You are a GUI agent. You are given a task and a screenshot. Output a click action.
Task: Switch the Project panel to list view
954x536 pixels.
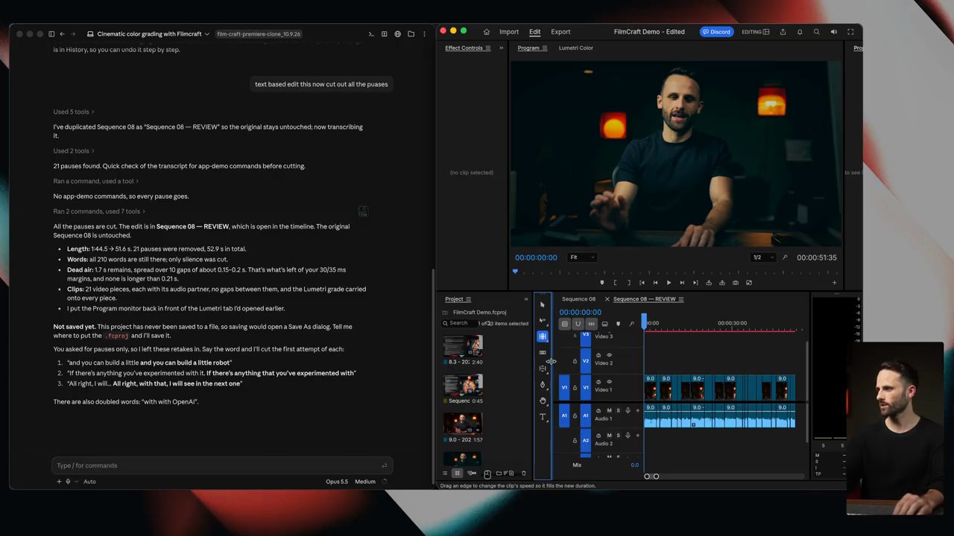tap(445, 473)
